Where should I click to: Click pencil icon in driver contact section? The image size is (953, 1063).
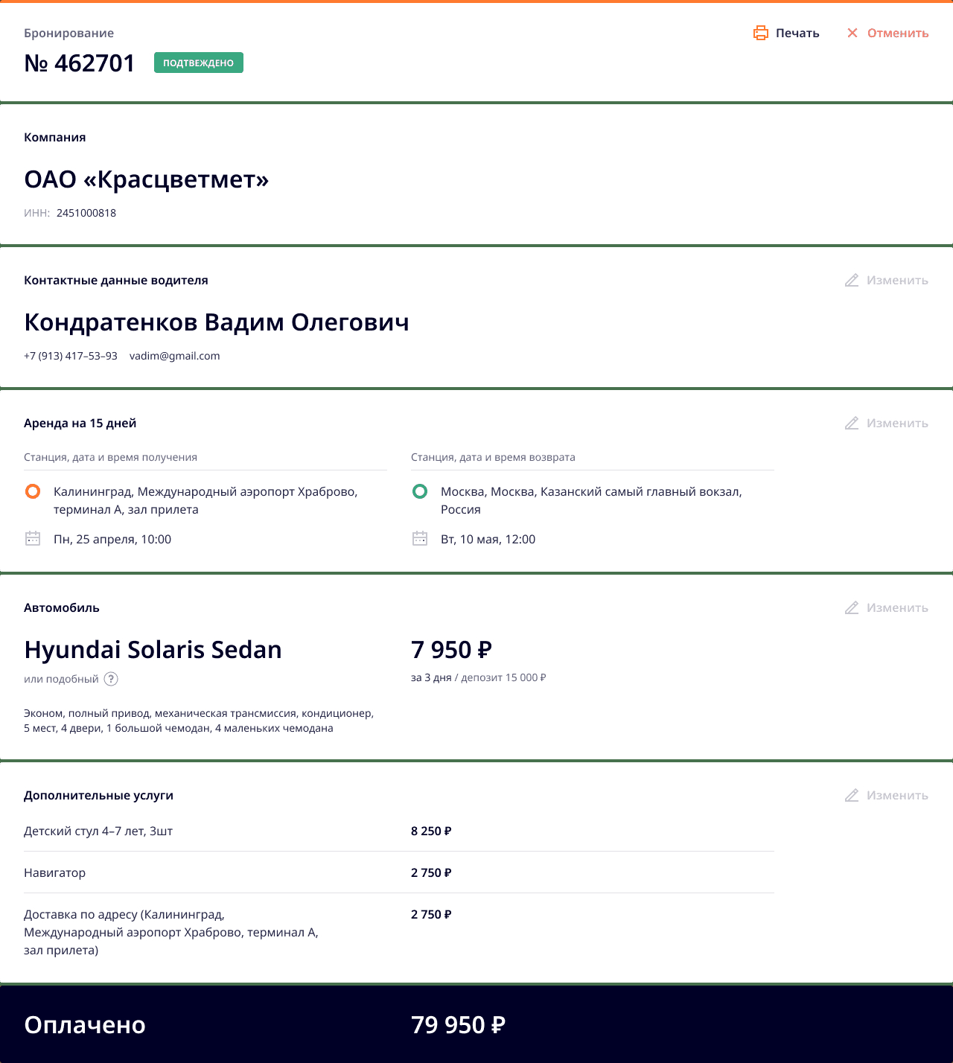(852, 281)
